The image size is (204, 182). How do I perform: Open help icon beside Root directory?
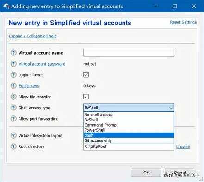click(13, 146)
